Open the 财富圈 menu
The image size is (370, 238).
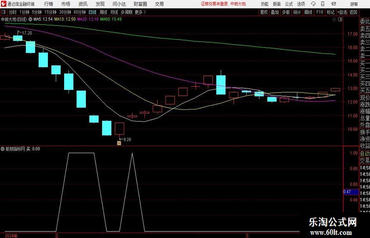140,4
